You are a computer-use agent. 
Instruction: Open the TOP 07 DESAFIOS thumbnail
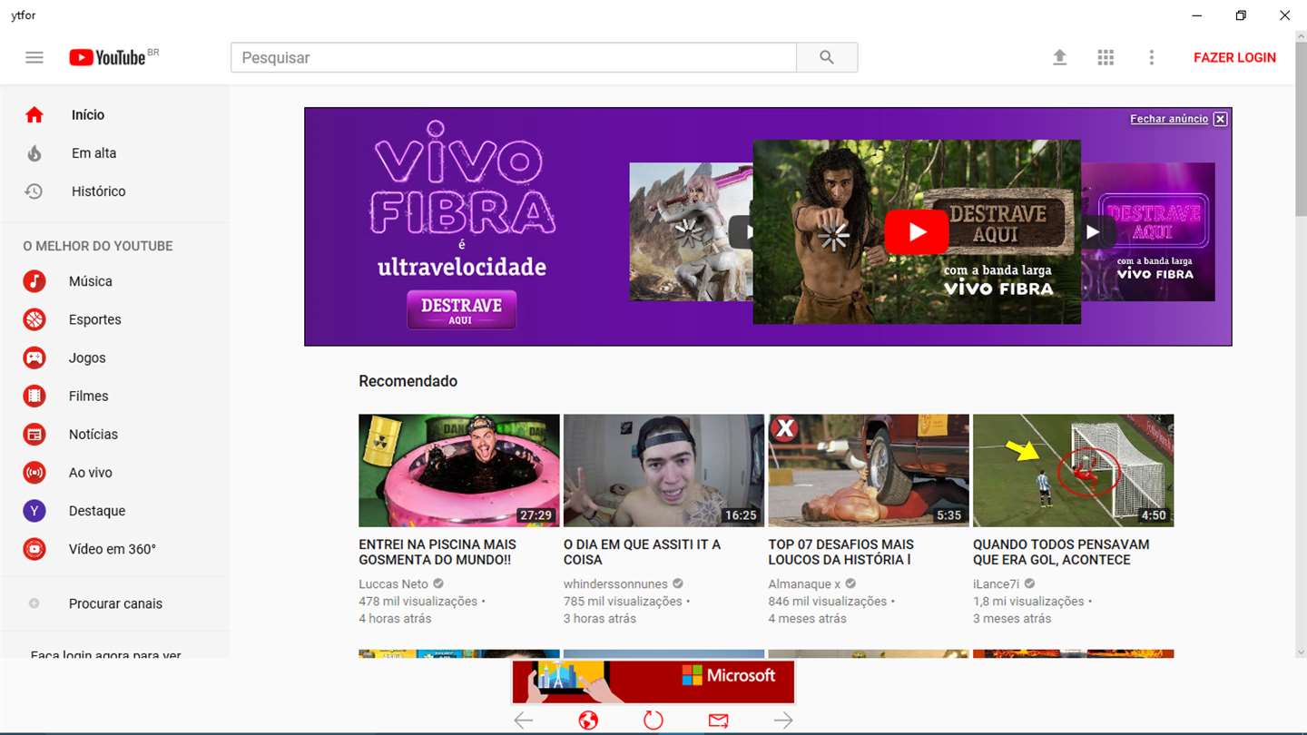coord(869,471)
